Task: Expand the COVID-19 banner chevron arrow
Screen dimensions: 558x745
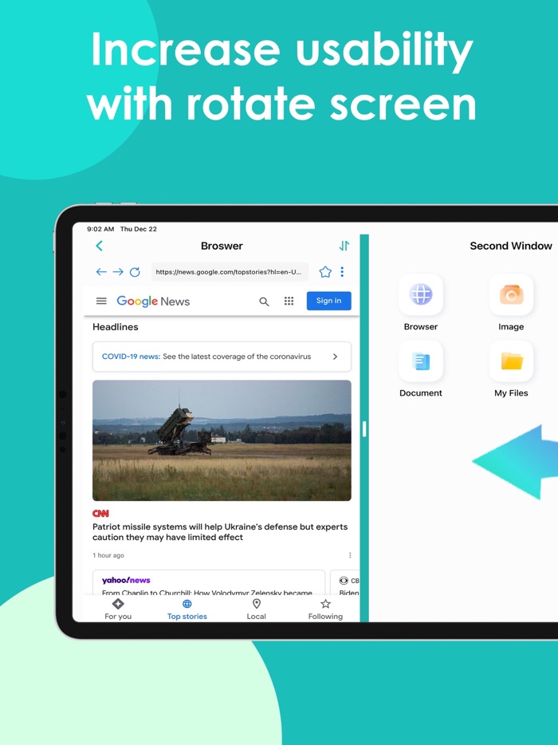Action: [x=336, y=357]
